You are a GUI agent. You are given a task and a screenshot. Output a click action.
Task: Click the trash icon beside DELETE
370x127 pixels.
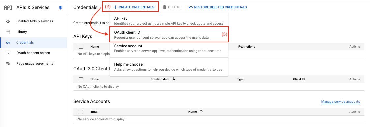(165, 7)
